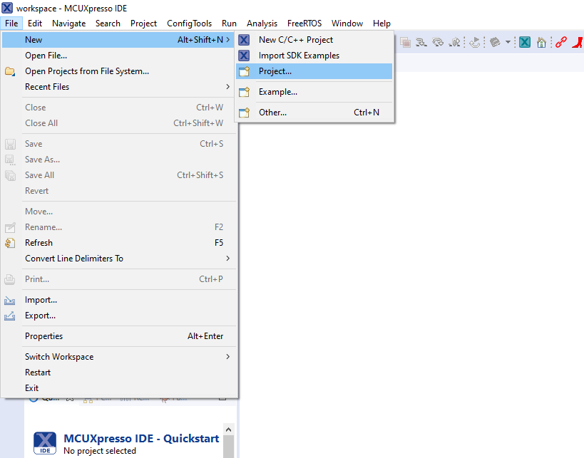This screenshot has height=458, width=584.
Task: Click Restart in the File menu
Action: pyautogui.click(x=38, y=373)
